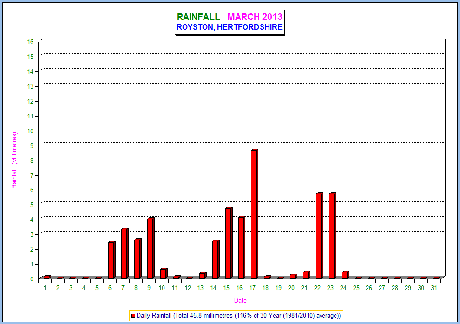Click x-axis date label 25
460x324 pixels.
coord(356,288)
